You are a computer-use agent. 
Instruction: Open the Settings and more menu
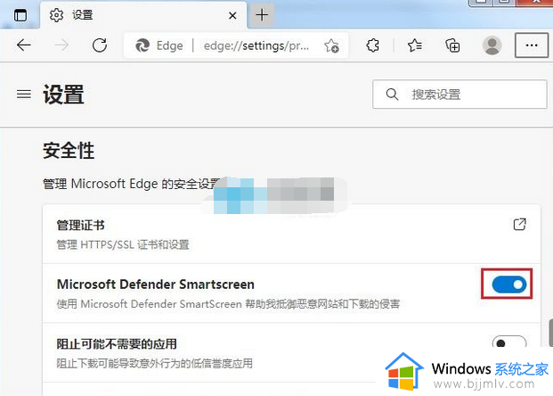pos(532,45)
